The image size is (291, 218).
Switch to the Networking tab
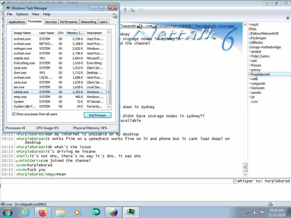88,22
